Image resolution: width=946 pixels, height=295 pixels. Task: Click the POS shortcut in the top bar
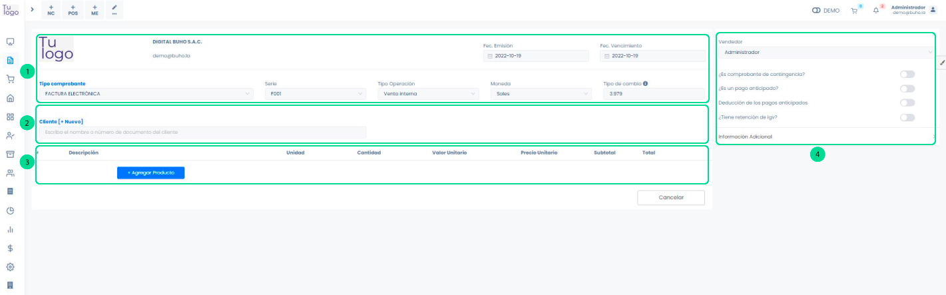(x=73, y=10)
